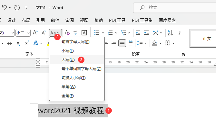Click the Shading paint bucket icon
Image resolution: width=216 pixels, height=128 pixels.
(154, 43)
